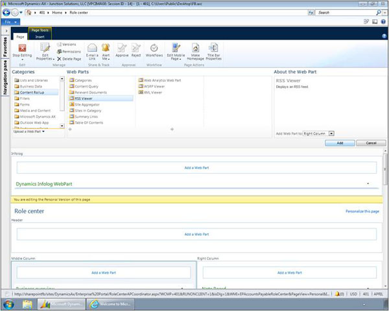Click the page vertical scrollbar
The image size is (389, 311).
pyautogui.click(x=385, y=169)
